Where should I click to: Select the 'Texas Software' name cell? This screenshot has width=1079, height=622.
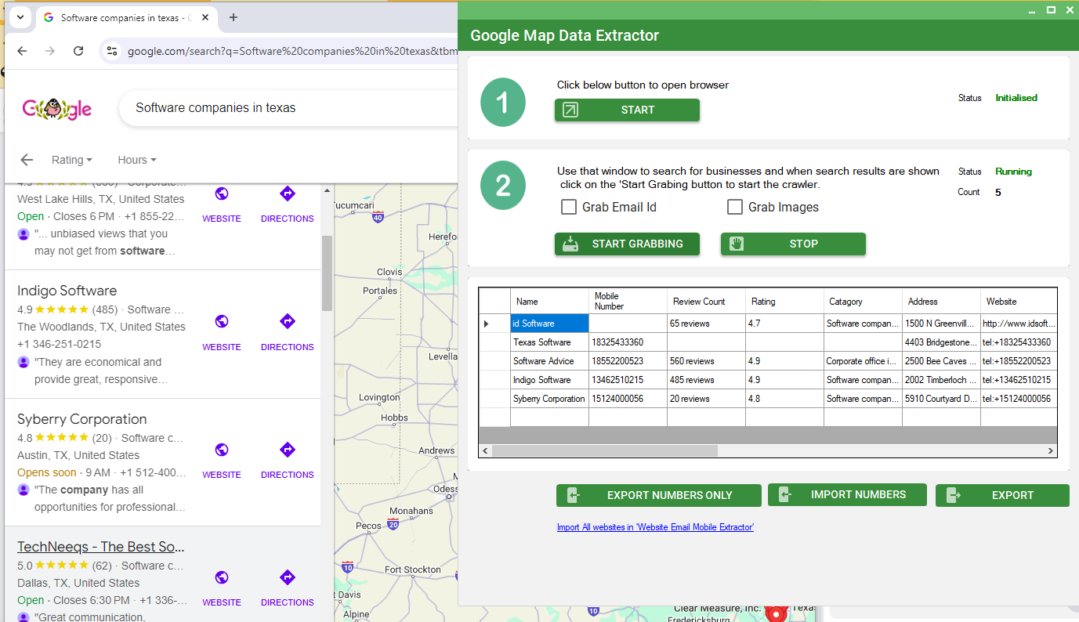point(549,342)
